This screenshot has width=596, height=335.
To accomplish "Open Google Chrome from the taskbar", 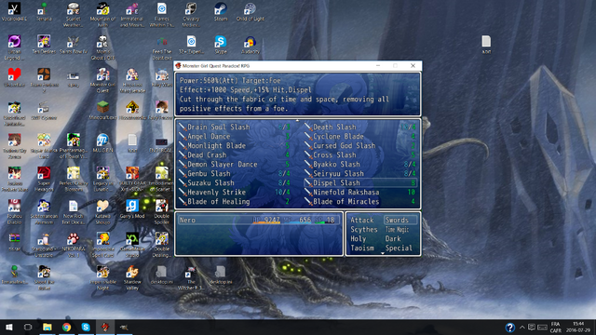I will (66, 327).
